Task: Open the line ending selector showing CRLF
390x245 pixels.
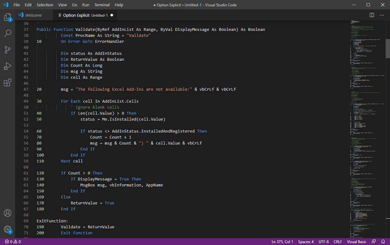Action: pos(338,241)
